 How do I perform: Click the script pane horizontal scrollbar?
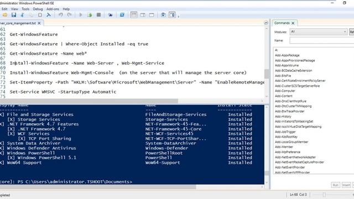89,101
